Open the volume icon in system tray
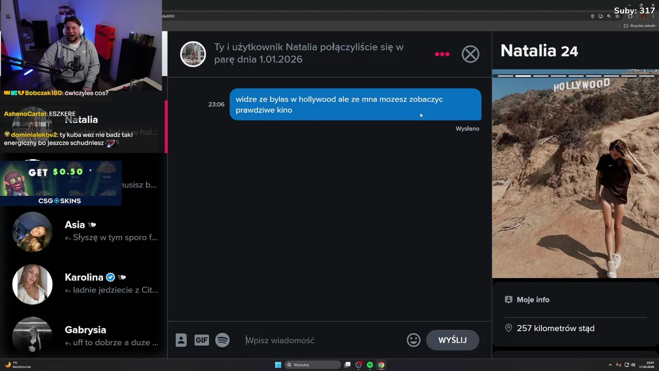659x371 pixels. pos(633,365)
